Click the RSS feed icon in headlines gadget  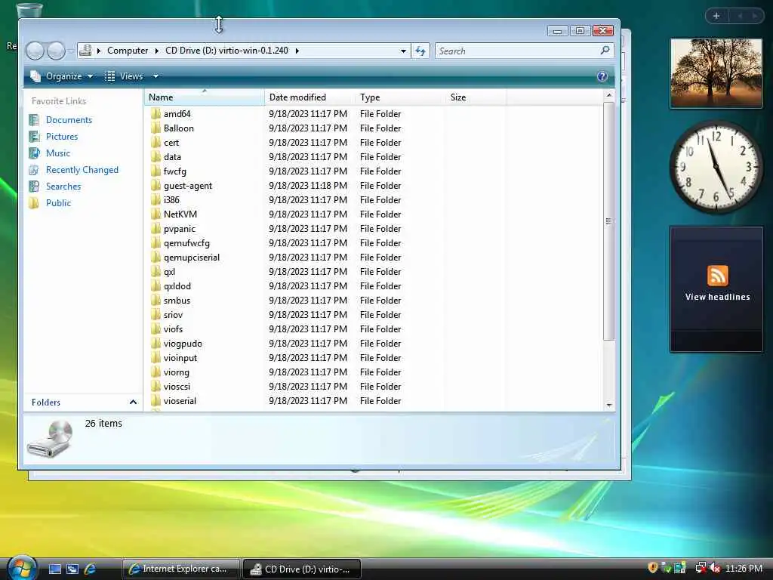pyautogui.click(x=717, y=276)
